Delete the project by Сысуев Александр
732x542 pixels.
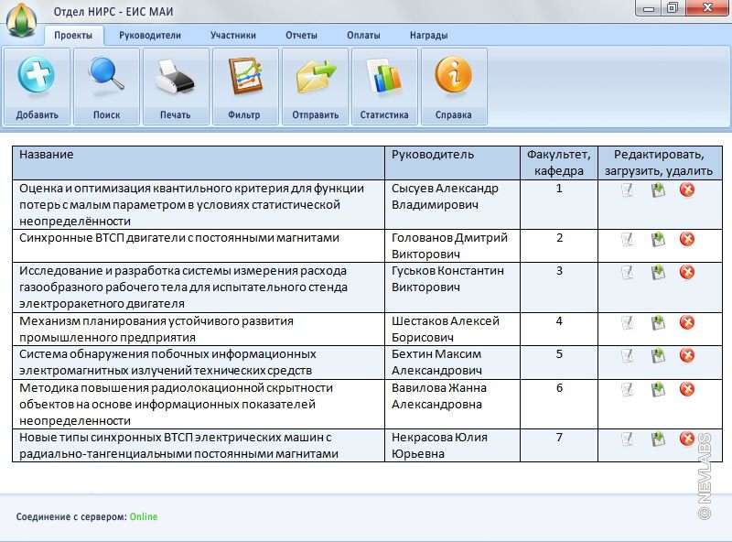click(x=687, y=190)
